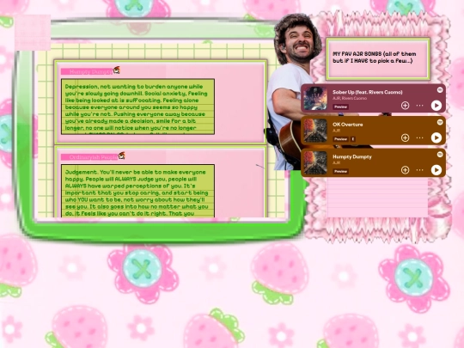Click the pixel icon next to Ordinaryish People heading
The width and height of the screenshot is (464, 348).
[122, 156]
